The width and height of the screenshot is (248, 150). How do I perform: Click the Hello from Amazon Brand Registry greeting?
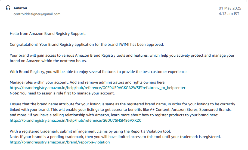(48, 33)
